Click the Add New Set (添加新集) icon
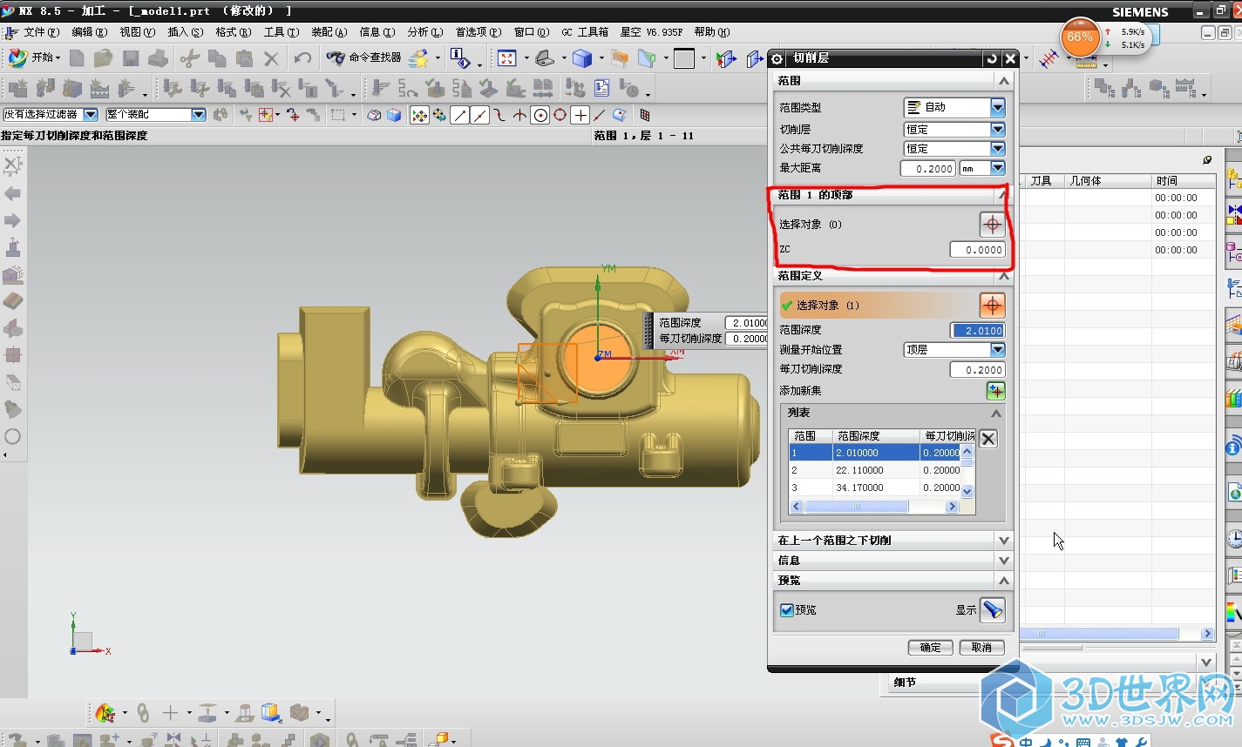 tap(995, 391)
